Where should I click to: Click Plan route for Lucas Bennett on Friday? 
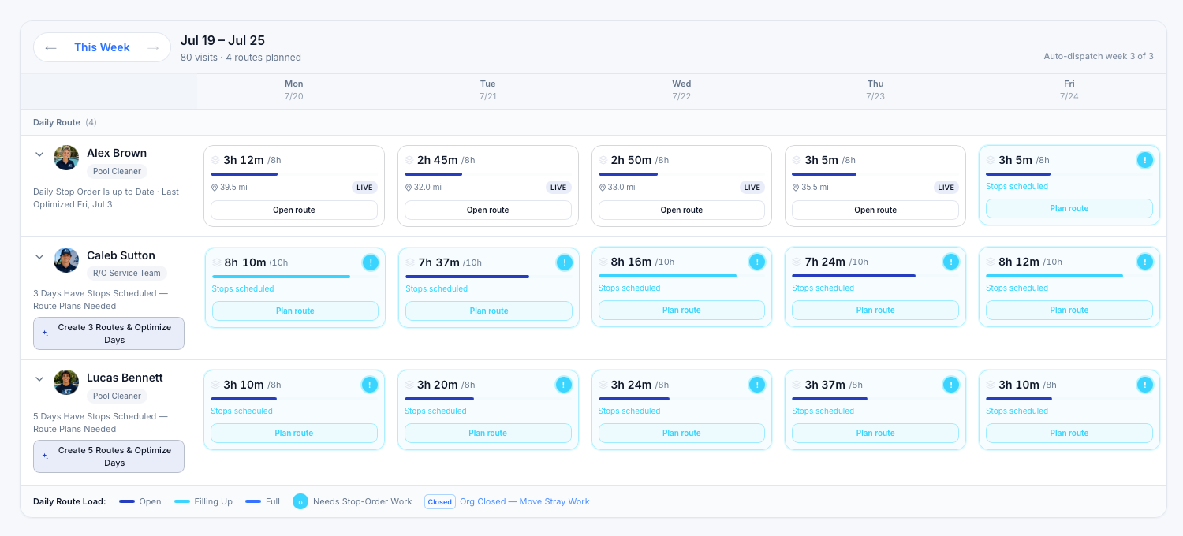[x=1069, y=433]
